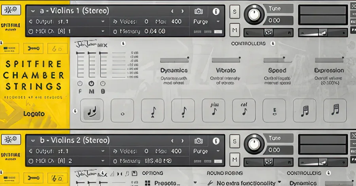Select the seventh articulation tile
This screenshot has height=186, width=356.
274,110
